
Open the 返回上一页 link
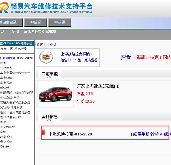(x=46, y=45)
